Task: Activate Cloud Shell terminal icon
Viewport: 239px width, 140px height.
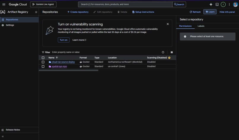Action: click(217, 4)
